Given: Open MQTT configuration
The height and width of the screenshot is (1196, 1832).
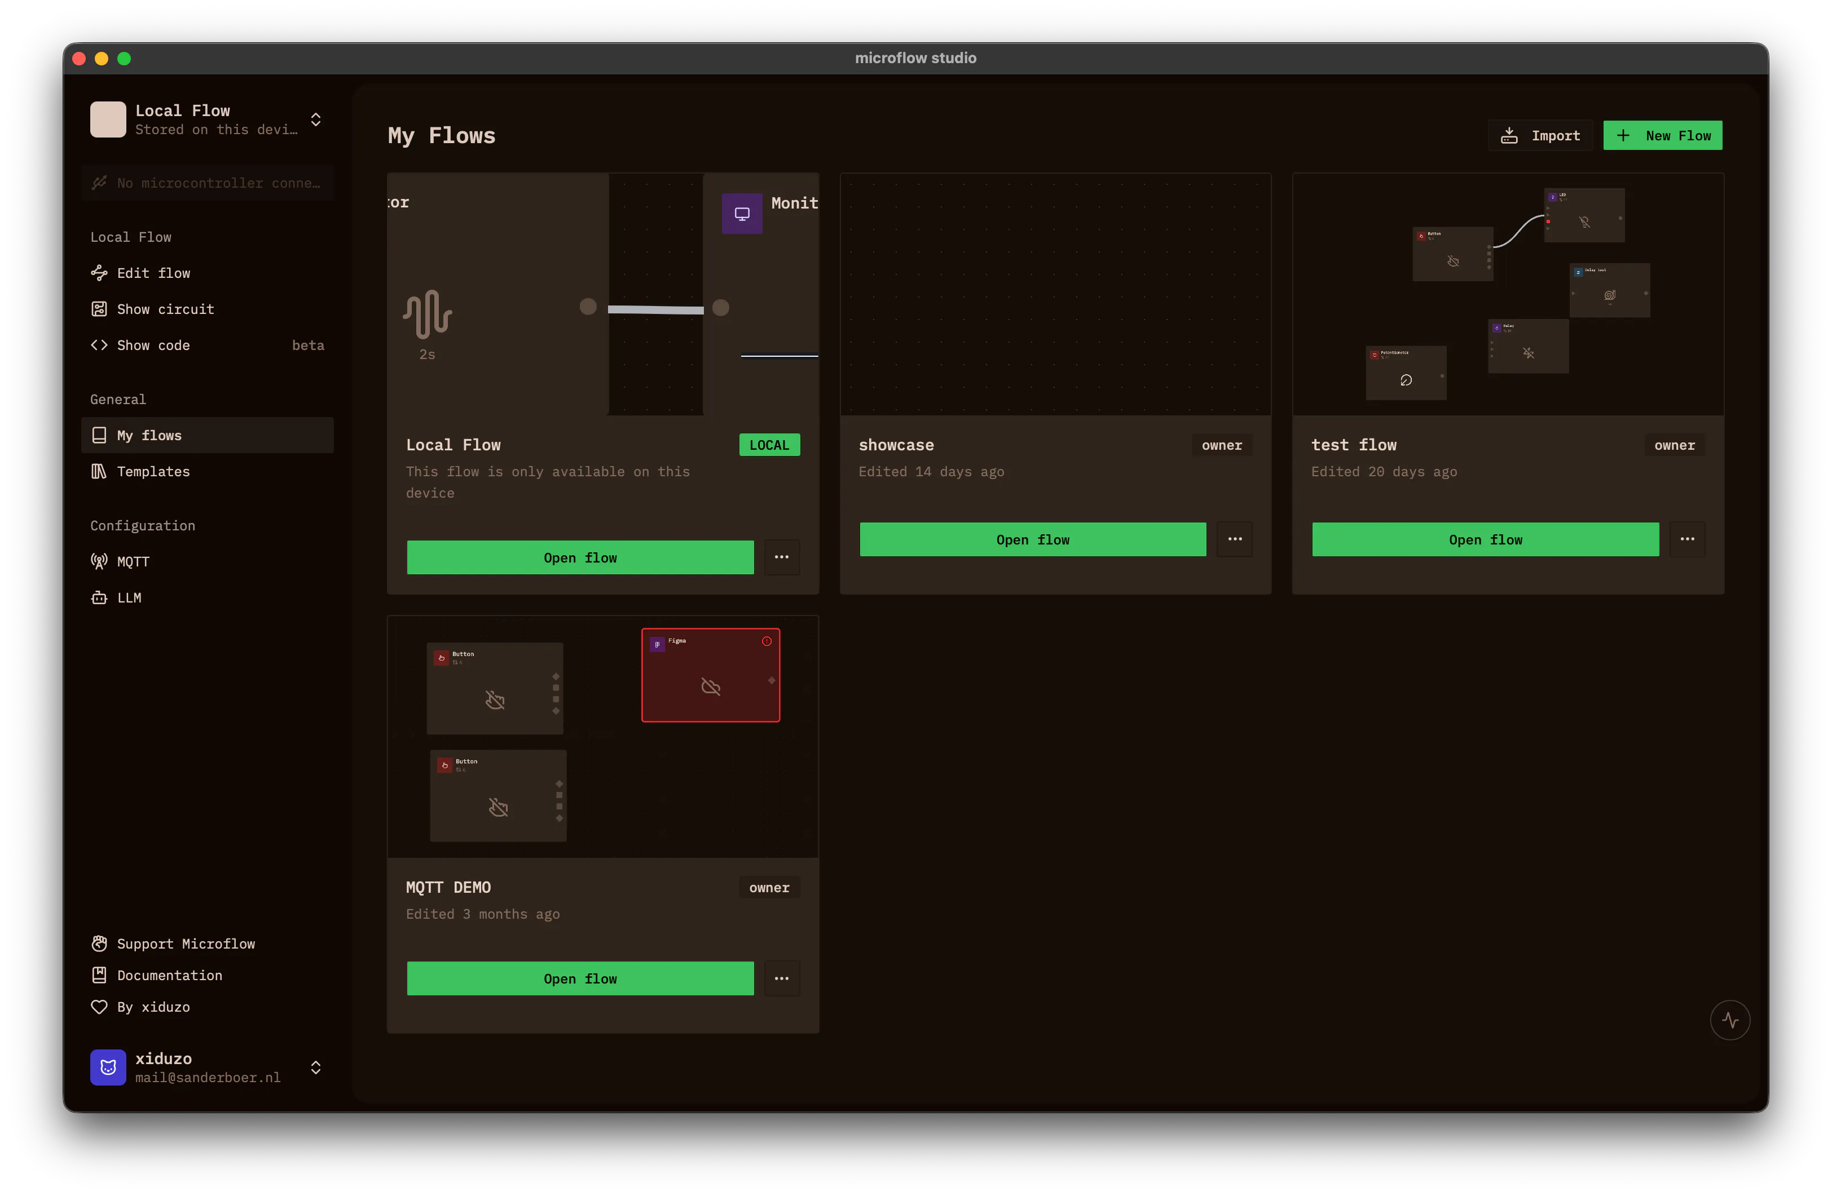Looking at the screenshot, I should (x=207, y=561).
